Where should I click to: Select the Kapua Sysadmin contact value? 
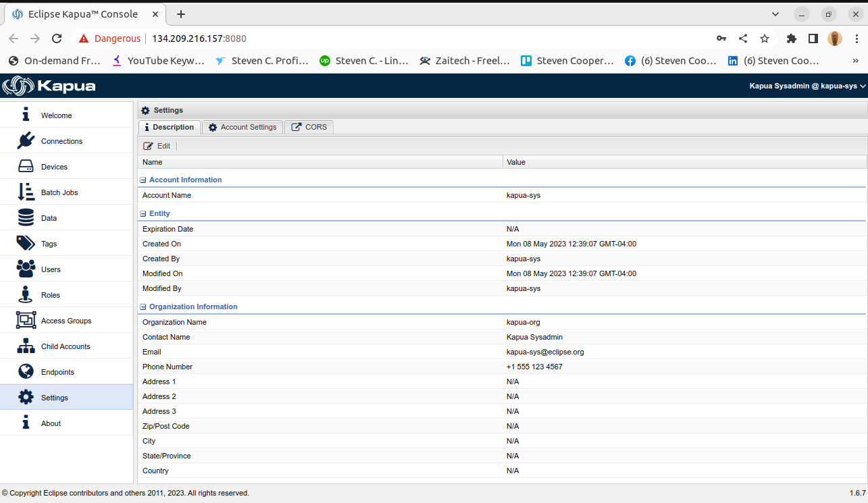point(534,337)
